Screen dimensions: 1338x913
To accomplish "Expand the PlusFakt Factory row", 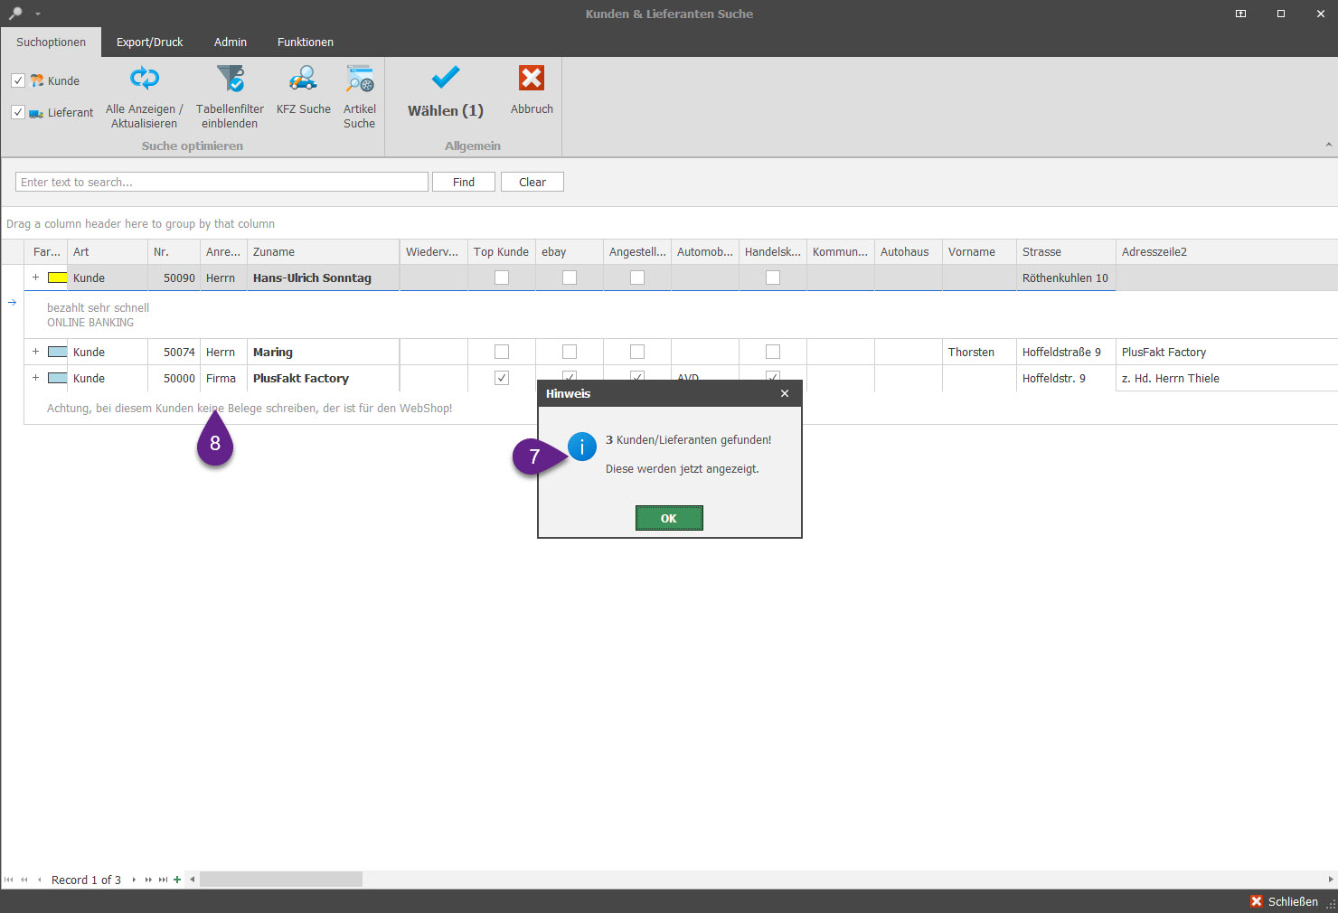I will tap(35, 378).
